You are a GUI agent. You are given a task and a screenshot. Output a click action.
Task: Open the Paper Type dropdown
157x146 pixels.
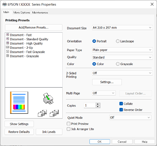click(x=122, y=50)
